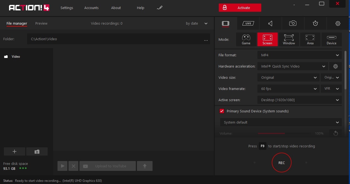Click the red Activate button
The height and width of the screenshot is (184, 350).
point(240,8)
